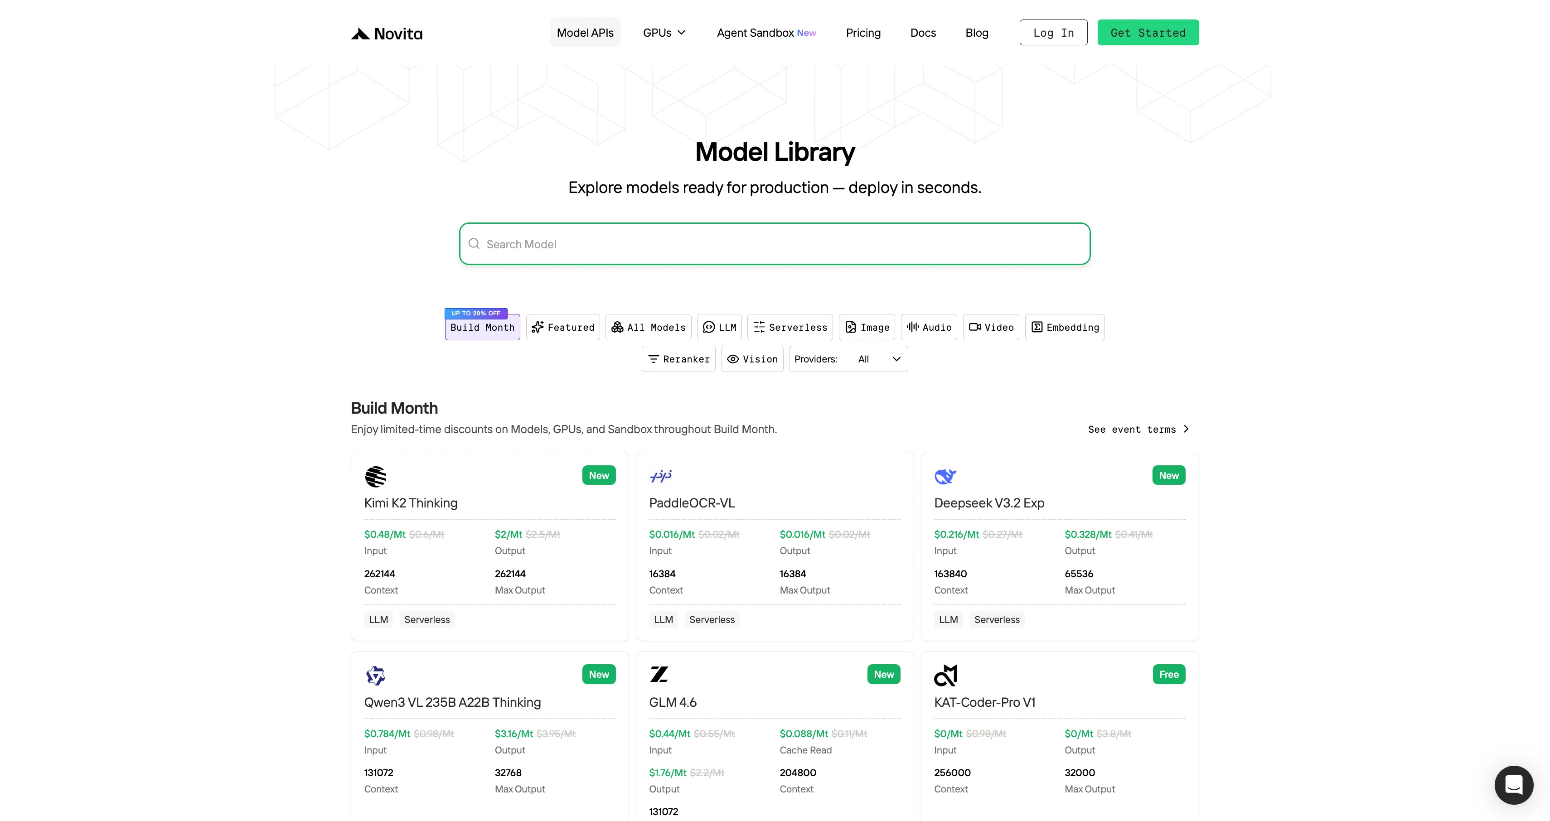This screenshot has height=821, width=1550.
Task: Open the Model APIs nav item
Action: click(585, 33)
